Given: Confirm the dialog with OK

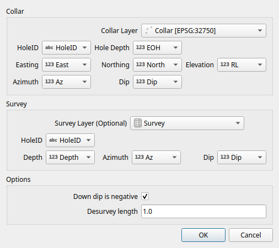Looking at the screenshot, I should 203,235.
